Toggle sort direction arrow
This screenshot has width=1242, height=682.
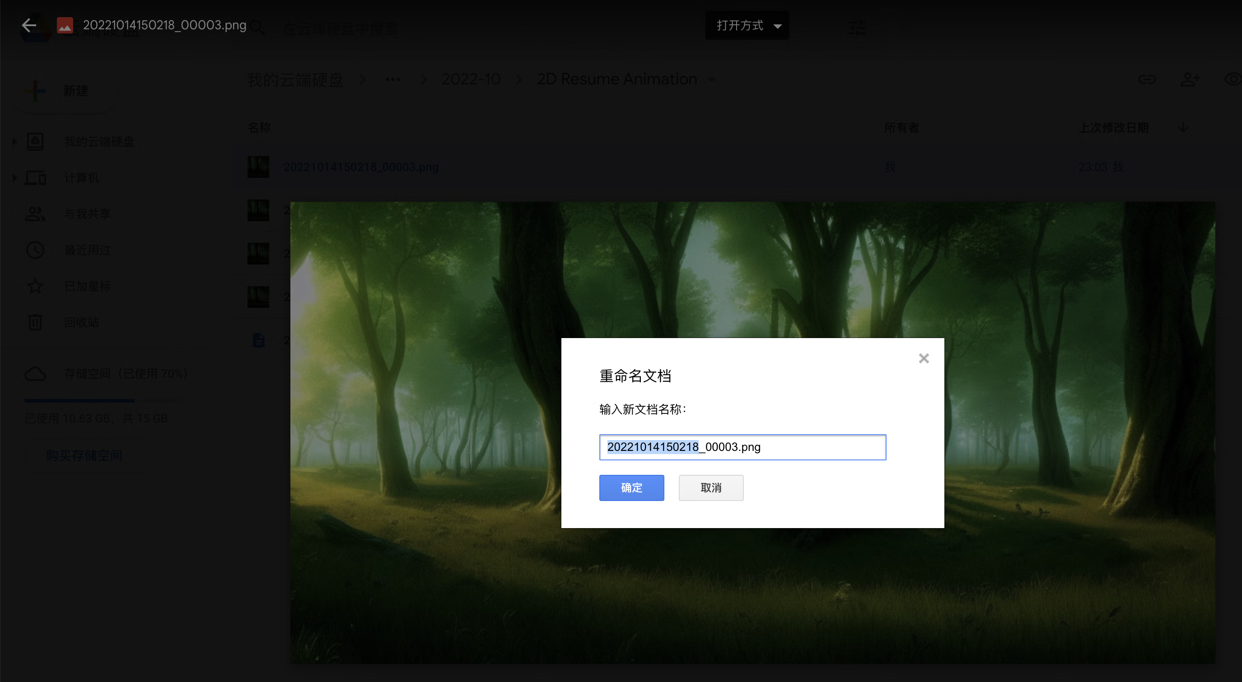coord(1183,128)
